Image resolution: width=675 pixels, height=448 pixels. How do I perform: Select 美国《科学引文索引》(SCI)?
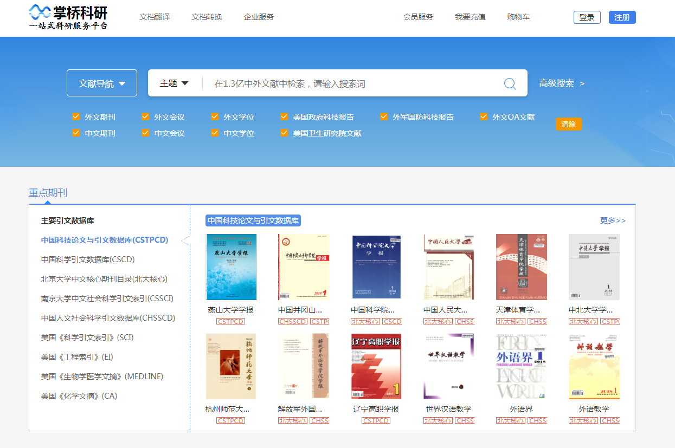pos(87,337)
